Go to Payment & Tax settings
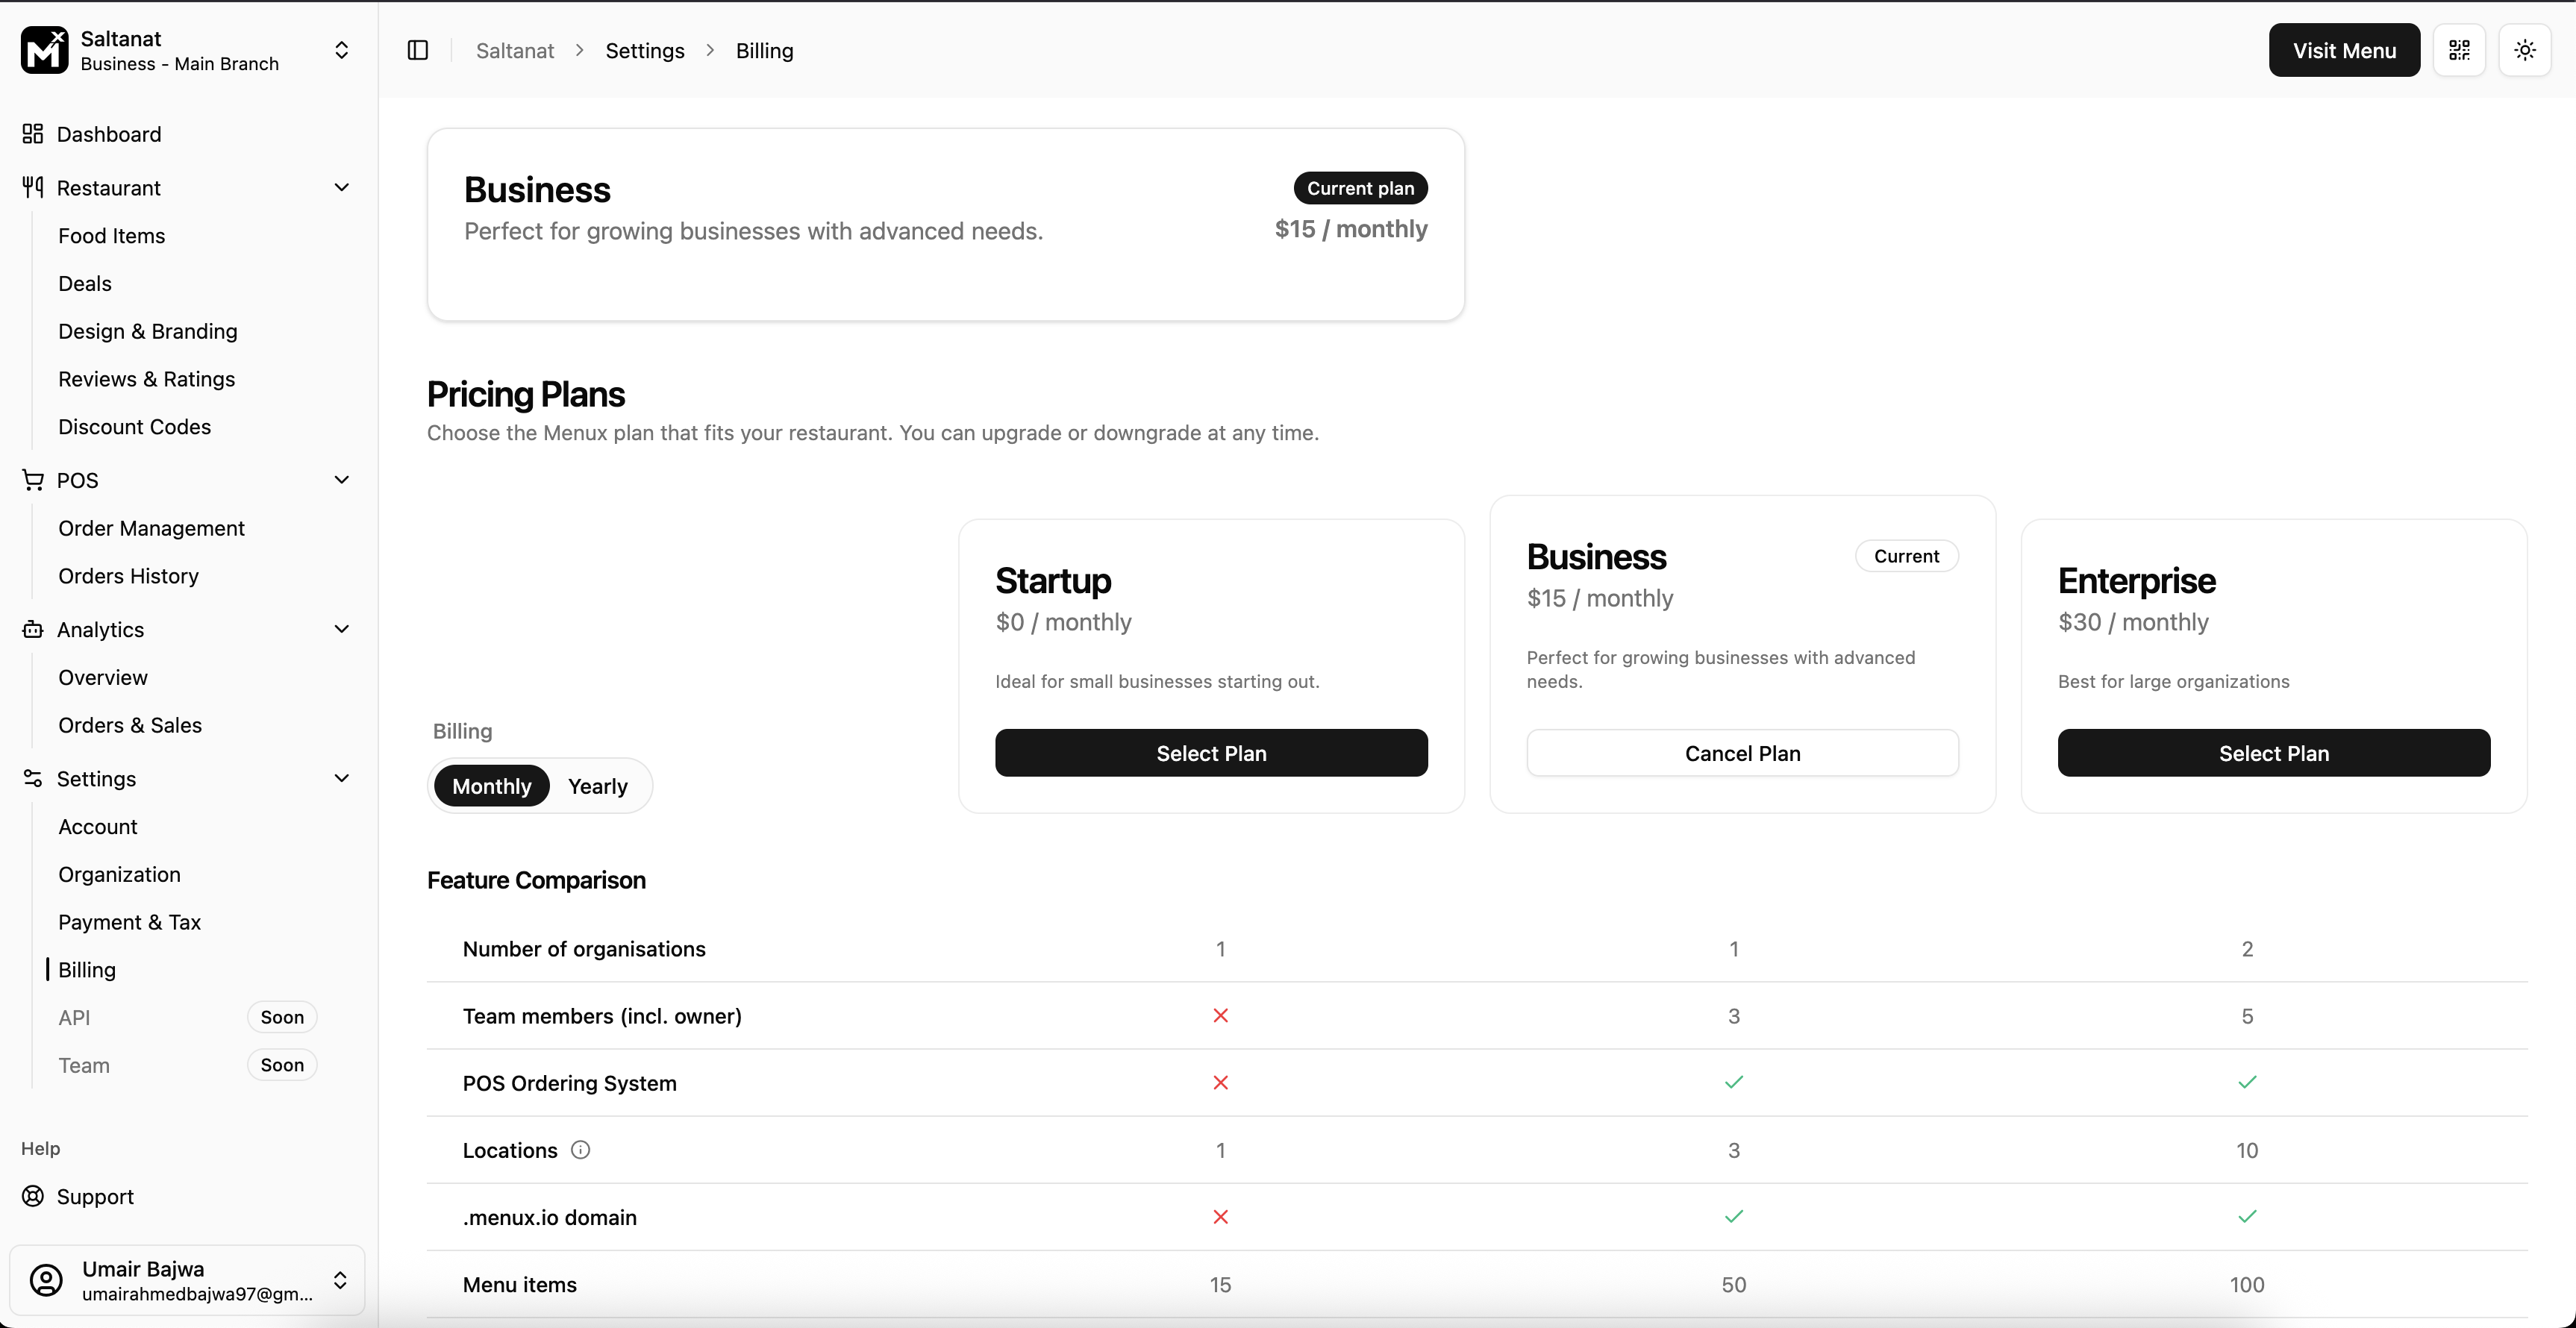Image resolution: width=2576 pixels, height=1328 pixels. pyautogui.click(x=129, y=922)
